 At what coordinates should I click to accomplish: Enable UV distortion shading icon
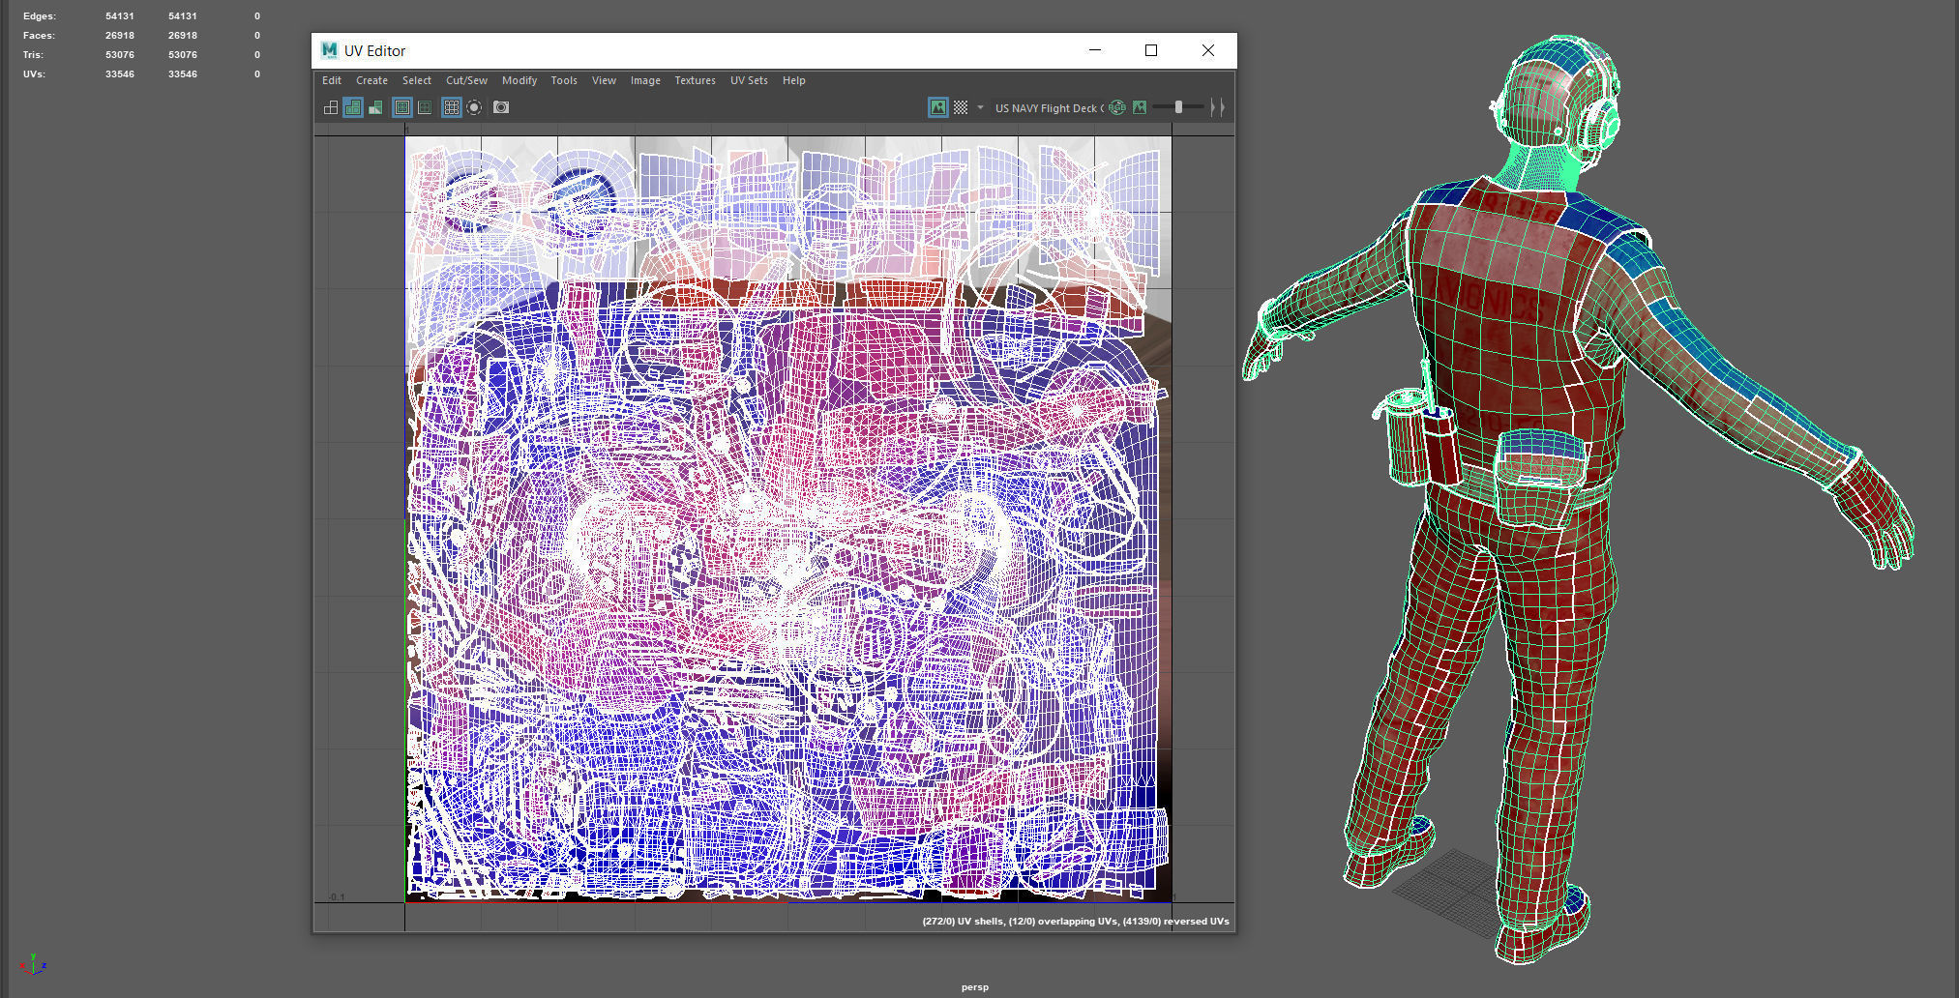click(375, 107)
